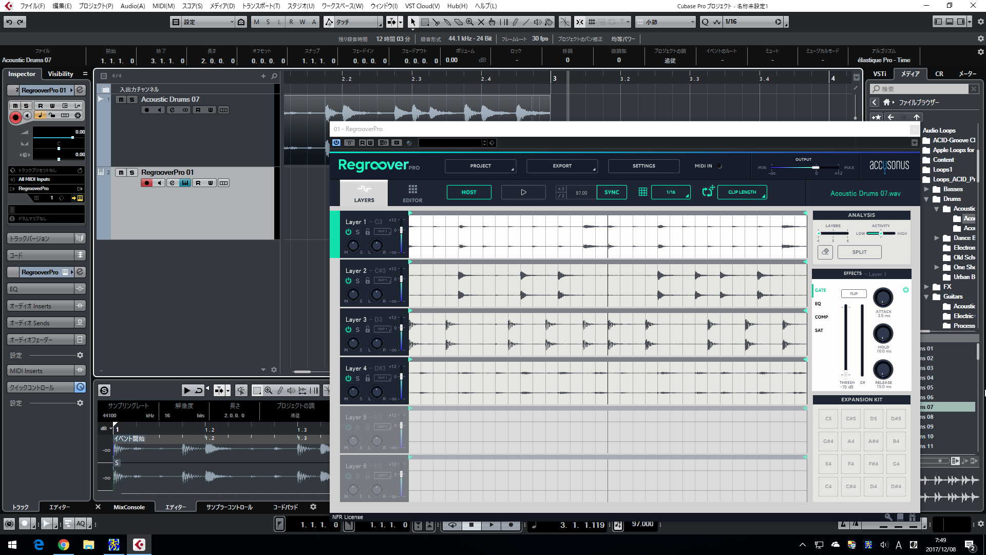Open Edit Instrument for RegrooverPro 01 inspector

click(80, 90)
